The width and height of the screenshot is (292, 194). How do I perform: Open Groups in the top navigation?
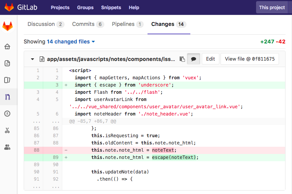85,7
